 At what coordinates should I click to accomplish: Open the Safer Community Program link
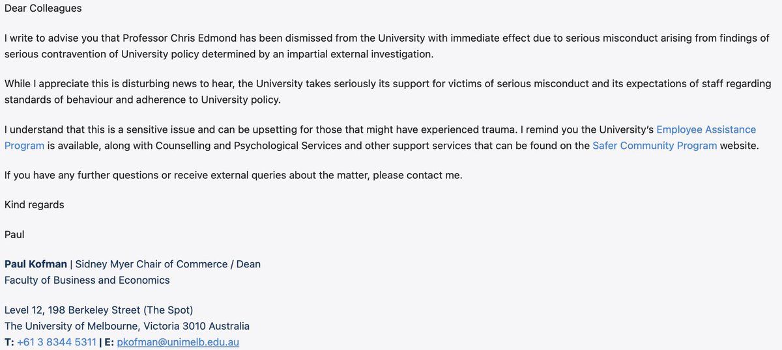click(655, 145)
